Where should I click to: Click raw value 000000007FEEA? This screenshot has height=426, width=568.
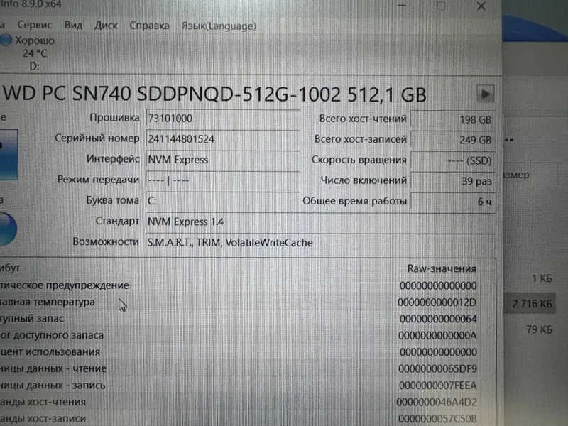[437, 386]
